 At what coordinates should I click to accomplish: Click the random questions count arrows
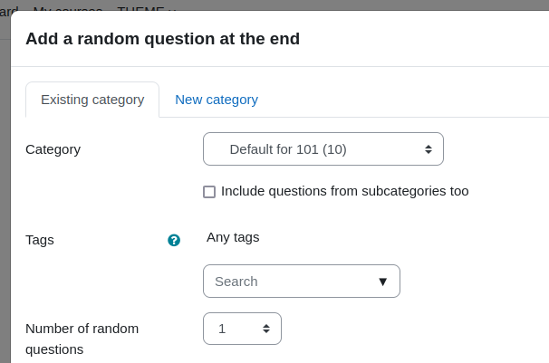click(266, 329)
